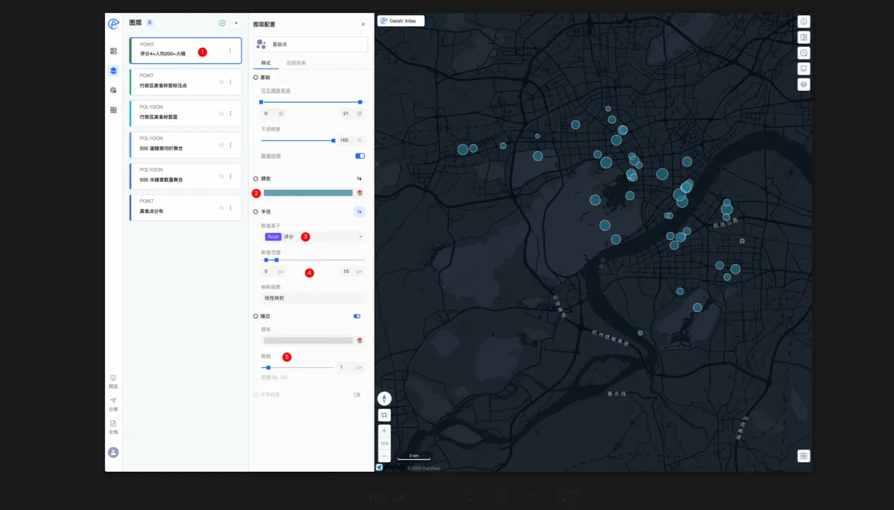The width and height of the screenshot is (894, 510).
Task: Open the 线性映射 mapping function selector
Action: click(313, 298)
